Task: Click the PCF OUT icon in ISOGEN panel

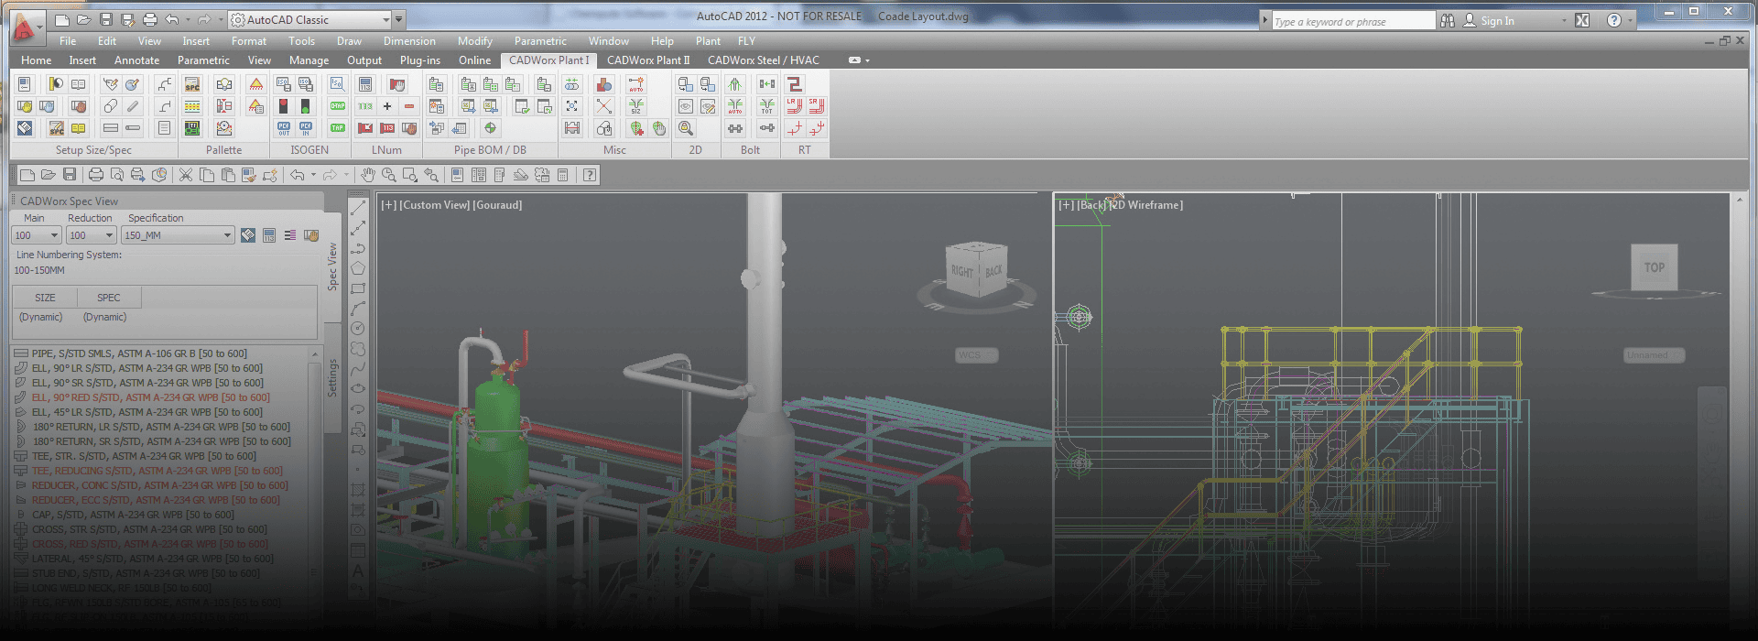Action: pyautogui.click(x=284, y=128)
